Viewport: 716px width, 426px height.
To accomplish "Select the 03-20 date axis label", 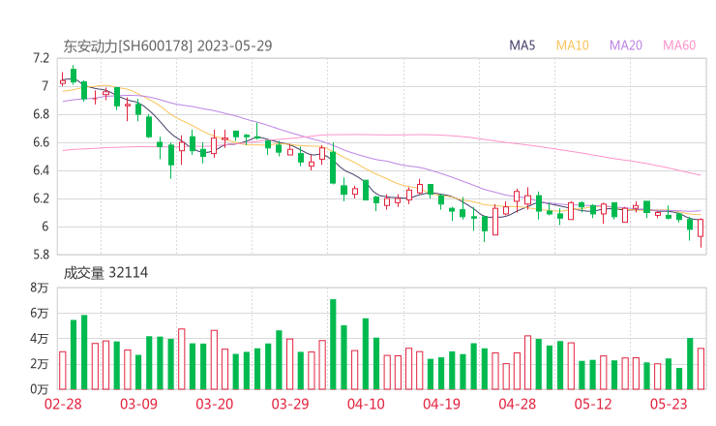I will (214, 405).
